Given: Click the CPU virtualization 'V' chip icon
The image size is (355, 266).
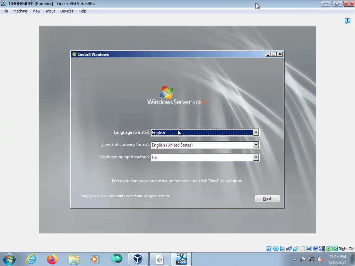Looking at the screenshot, I should pos(322,249).
